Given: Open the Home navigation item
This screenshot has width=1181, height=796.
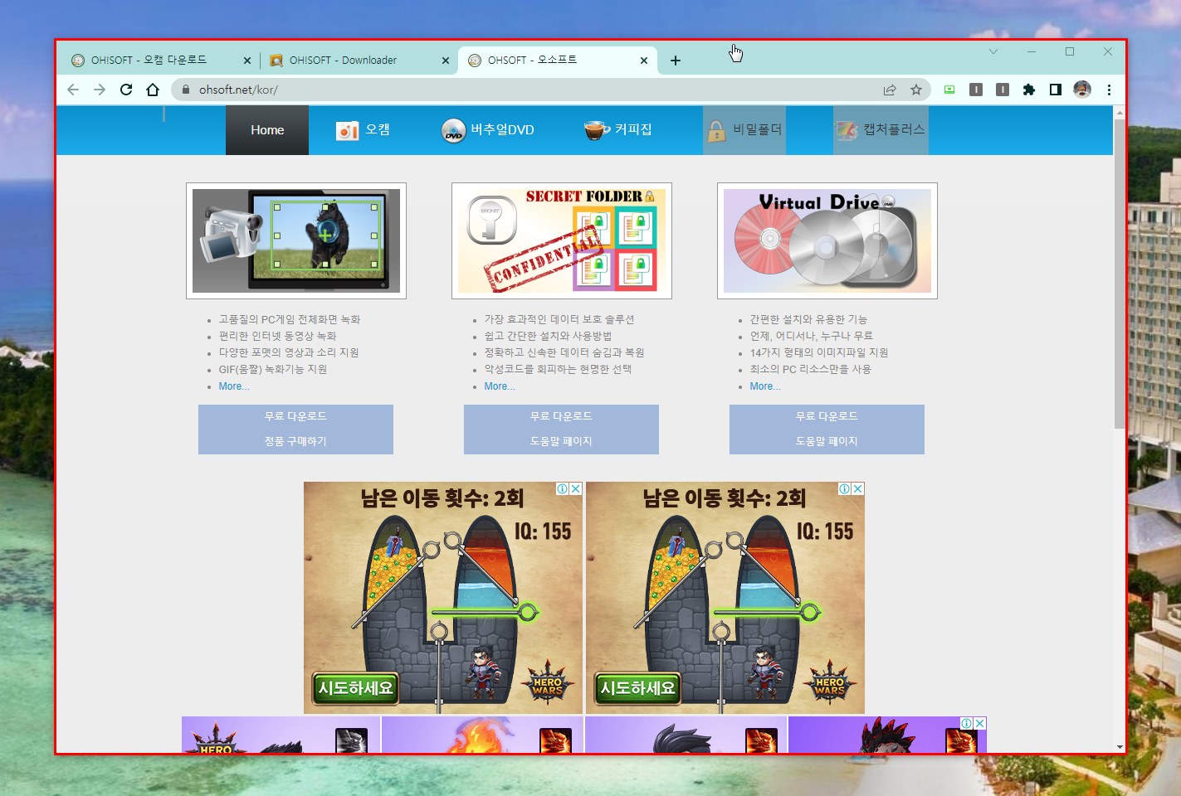Looking at the screenshot, I should 267,130.
